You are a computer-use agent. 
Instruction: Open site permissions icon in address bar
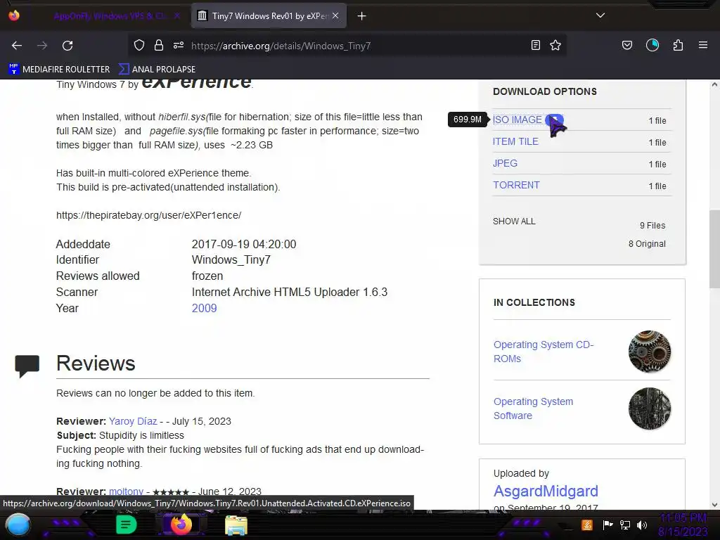pyautogui.click(x=179, y=45)
